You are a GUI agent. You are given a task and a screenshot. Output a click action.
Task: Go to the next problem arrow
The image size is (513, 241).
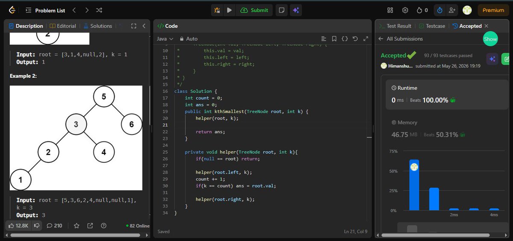pyautogui.click(x=87, y=10)
